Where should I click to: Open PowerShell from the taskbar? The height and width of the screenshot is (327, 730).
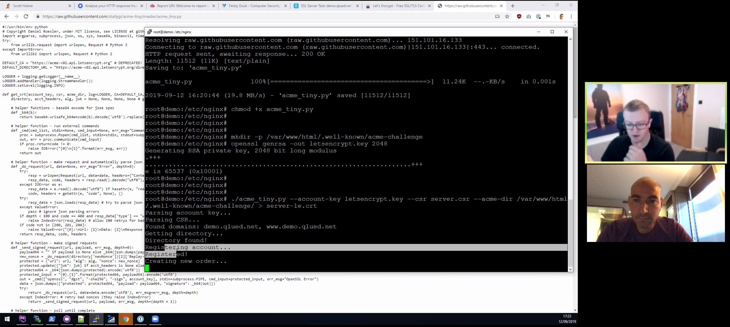point(52,319)
